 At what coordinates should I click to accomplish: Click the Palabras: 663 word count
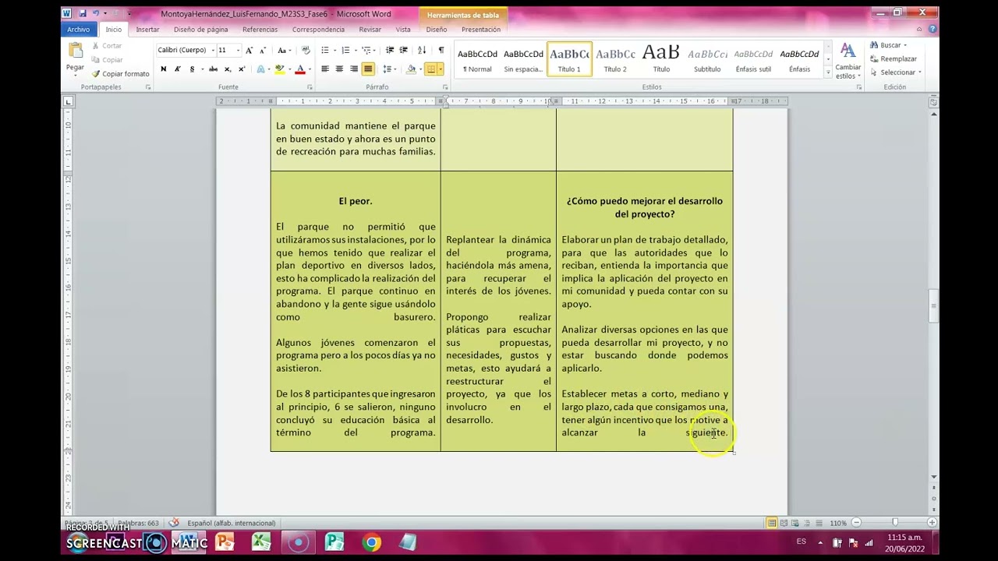pos(138,523)
